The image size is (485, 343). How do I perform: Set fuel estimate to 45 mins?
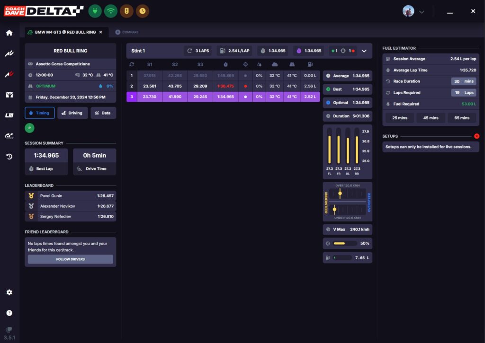pos(430,118)
